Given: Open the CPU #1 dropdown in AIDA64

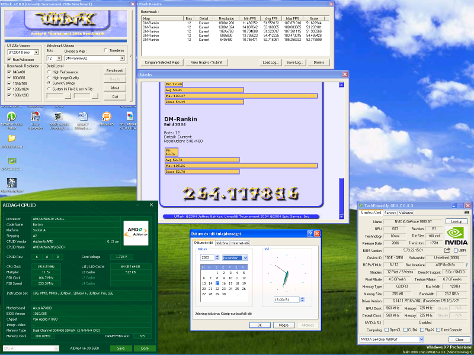Looking at the screenshot, I should (x=56, y=348).
